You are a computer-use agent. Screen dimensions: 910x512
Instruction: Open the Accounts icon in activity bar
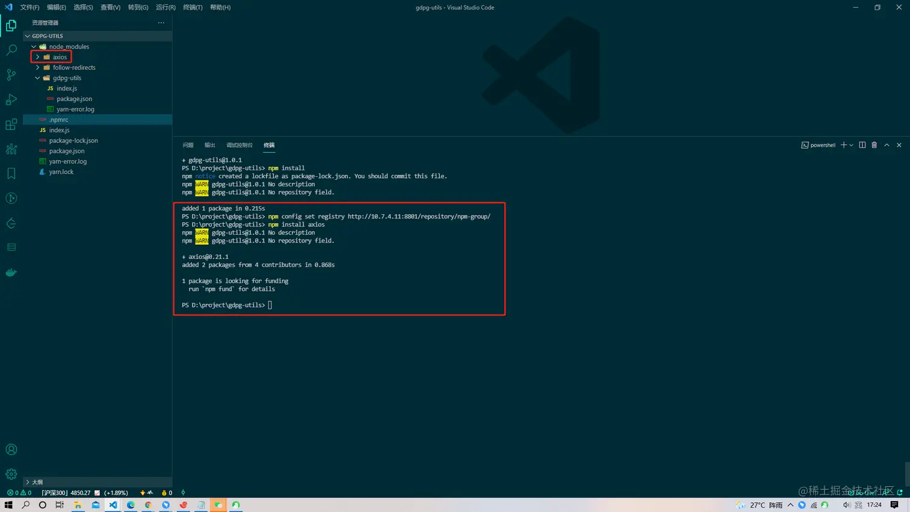coord(11,449)
